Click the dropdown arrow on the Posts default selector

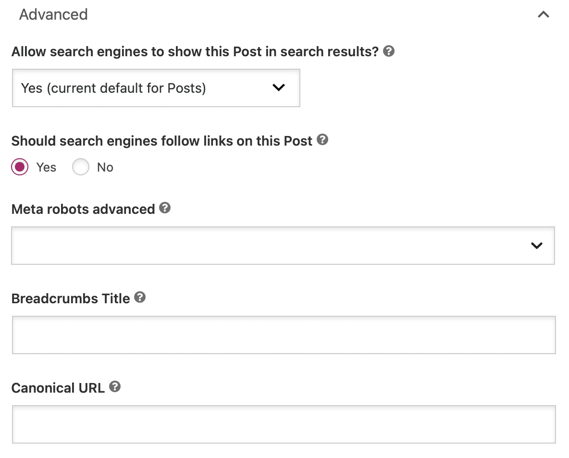point(278,88)
